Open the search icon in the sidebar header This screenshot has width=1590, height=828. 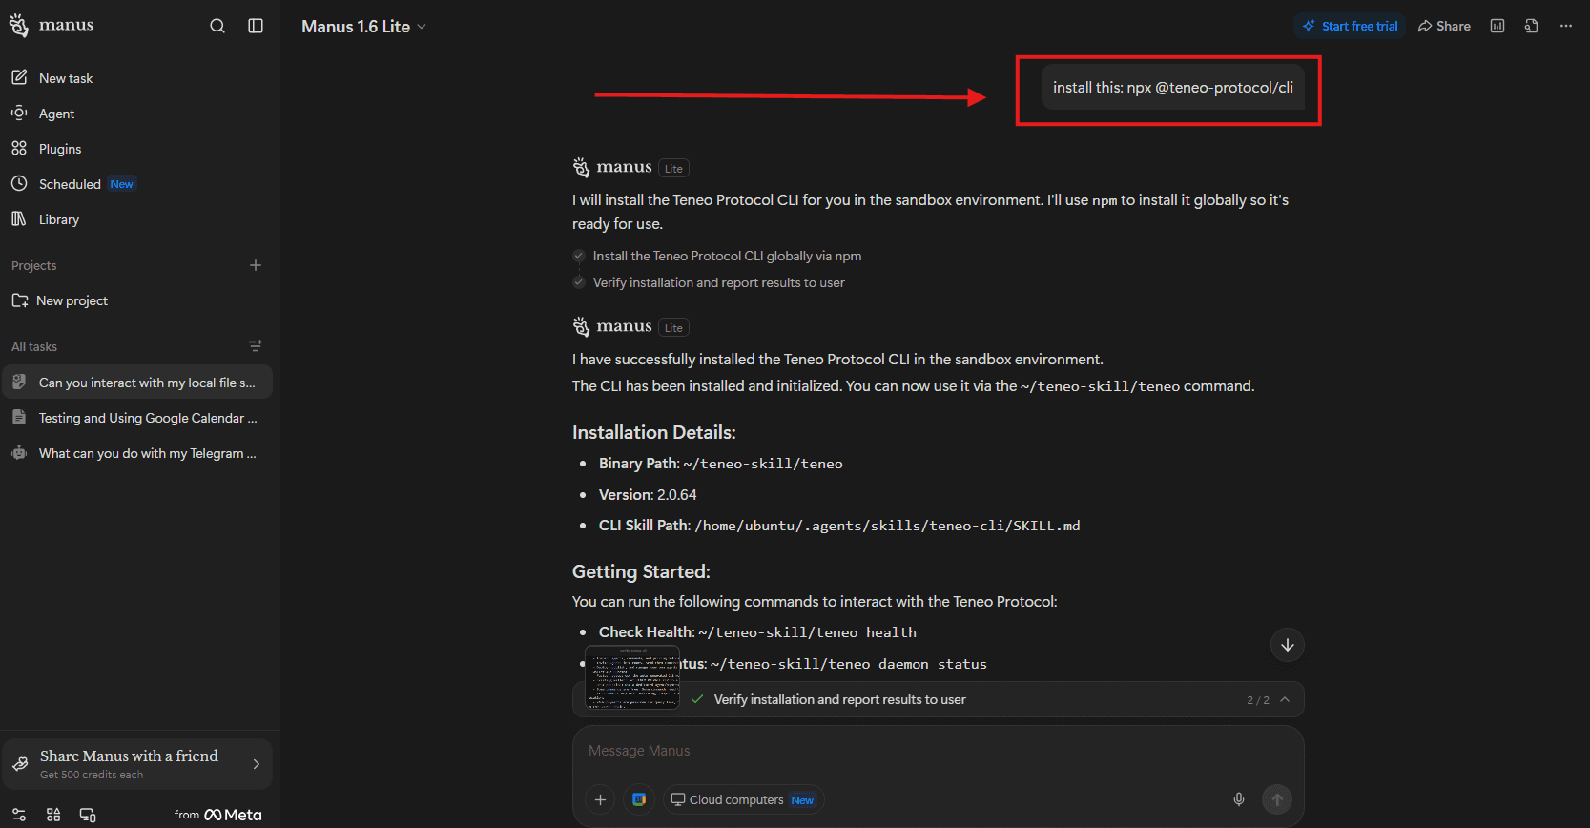(x=217, y=26)
